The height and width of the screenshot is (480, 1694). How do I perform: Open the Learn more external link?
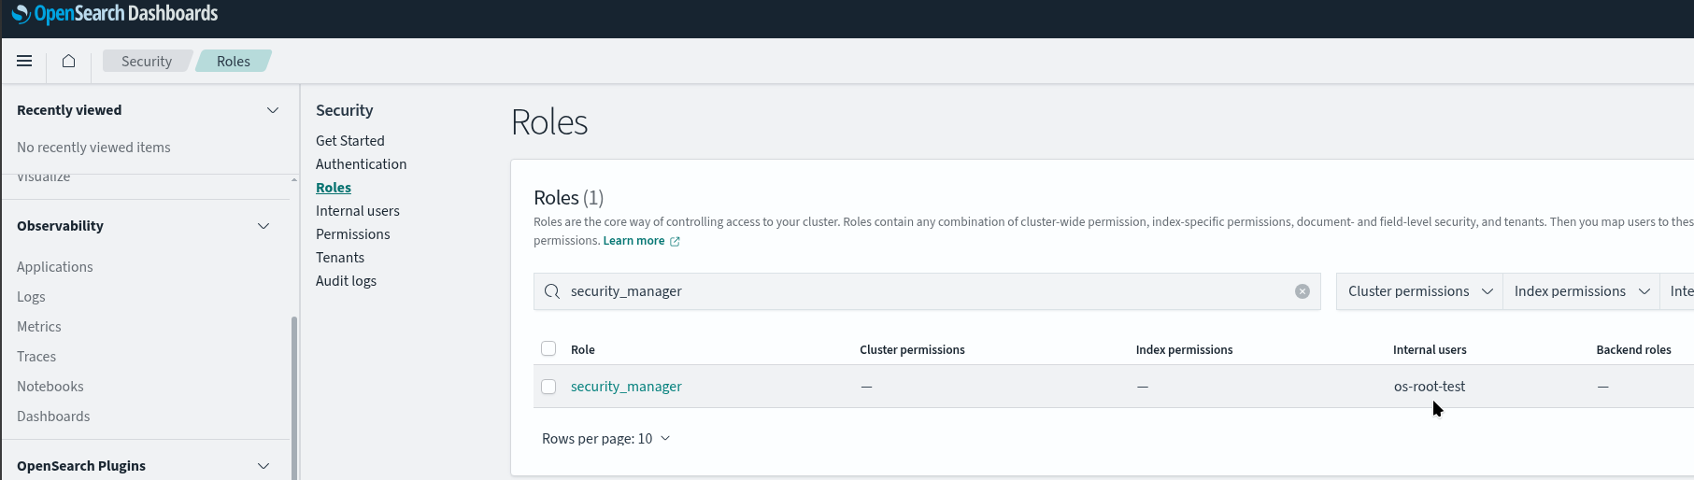641,241
